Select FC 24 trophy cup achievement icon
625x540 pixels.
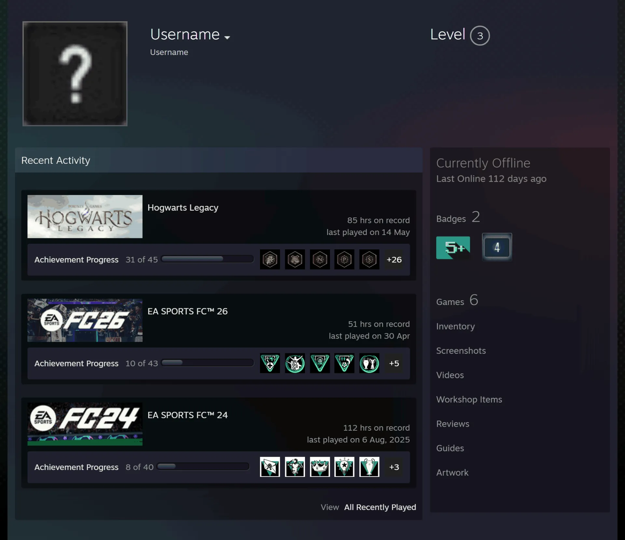pyautogui.click(x=369, y=467)
